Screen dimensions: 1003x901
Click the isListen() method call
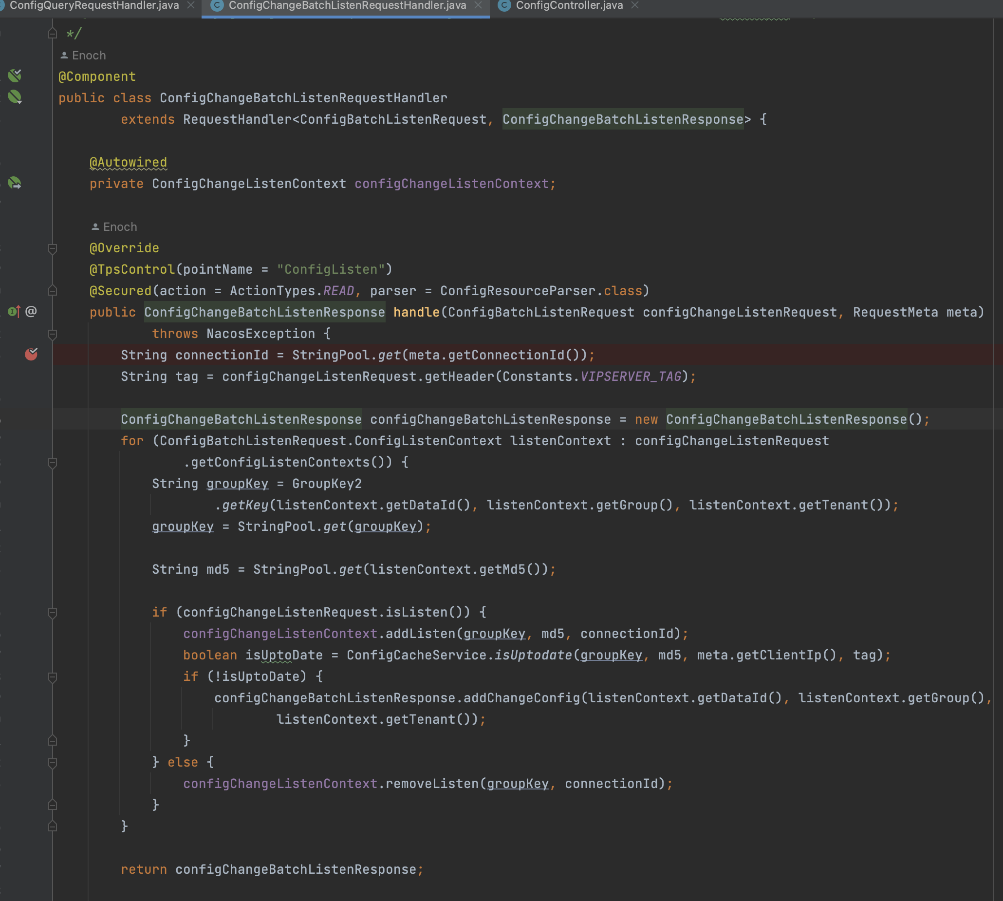point(424,612)
